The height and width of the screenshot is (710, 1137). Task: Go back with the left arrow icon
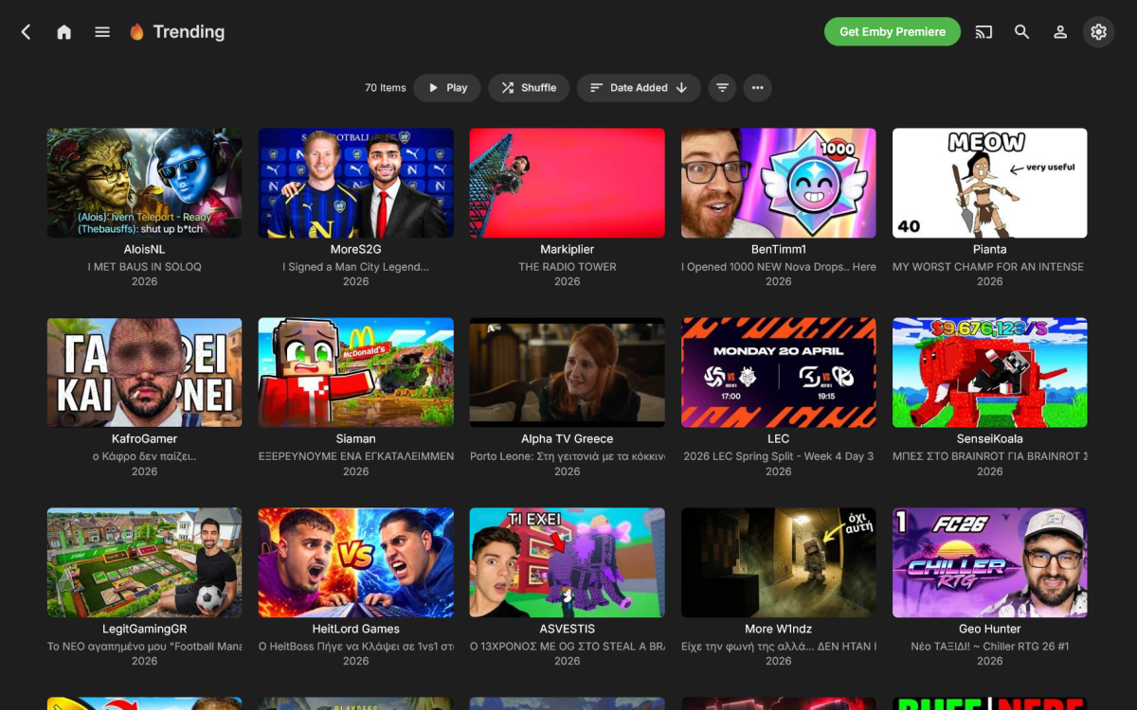coord(26,32)
